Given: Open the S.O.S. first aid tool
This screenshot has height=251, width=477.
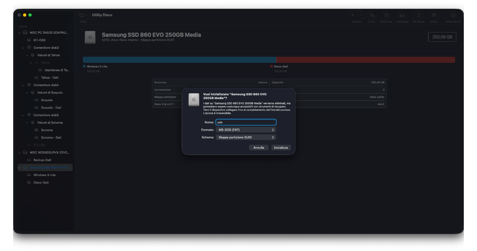Looking at the screenshot, I should pos(372,15).
